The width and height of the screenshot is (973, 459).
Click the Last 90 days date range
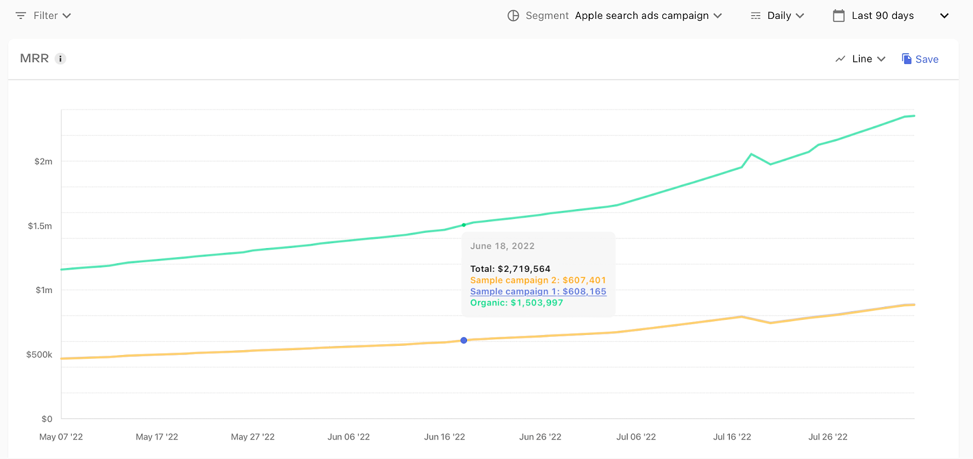click(x=882, y=16)
